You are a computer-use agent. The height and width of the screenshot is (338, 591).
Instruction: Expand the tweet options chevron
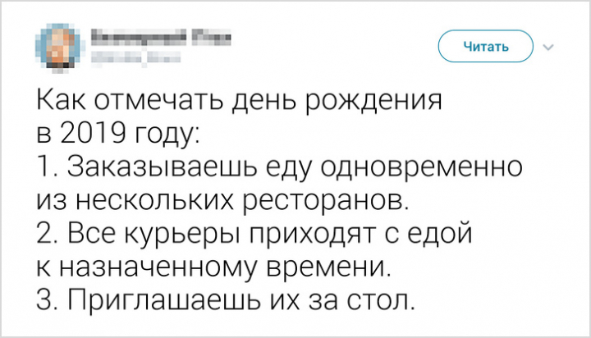click(x=548, y=47)
